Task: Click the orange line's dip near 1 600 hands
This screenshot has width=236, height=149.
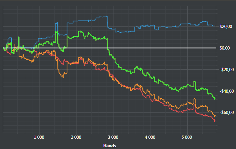Action: (x=63, y=77)
